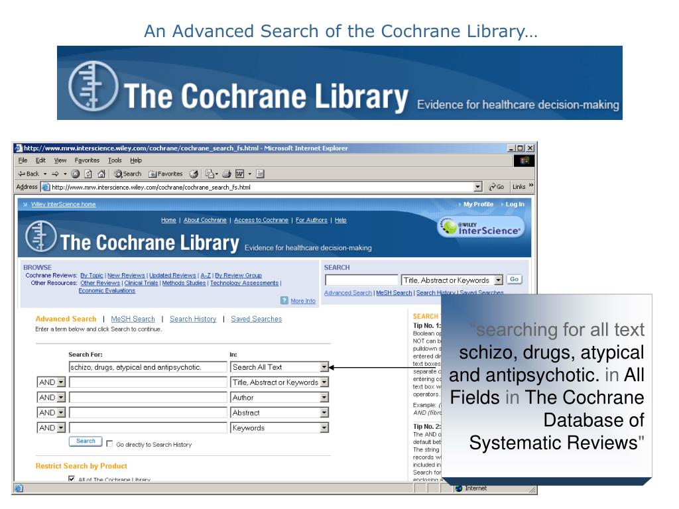Open the Back button history arrow
This screenshot has width=679, height=509.
[45, 174]
